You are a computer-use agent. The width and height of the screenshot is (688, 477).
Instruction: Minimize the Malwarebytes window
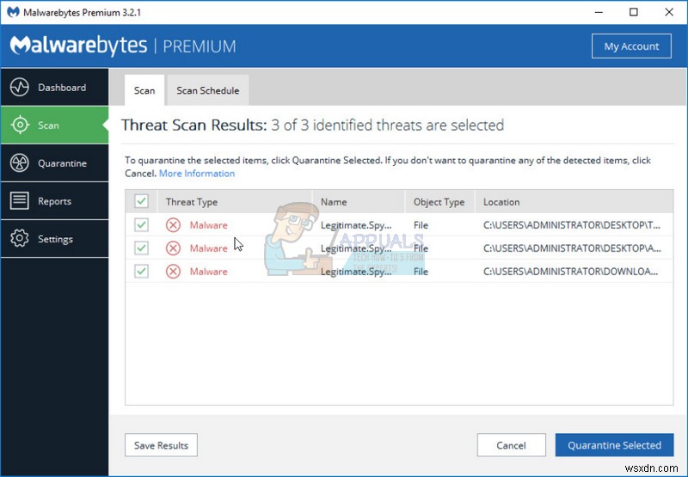coord(599,12)
